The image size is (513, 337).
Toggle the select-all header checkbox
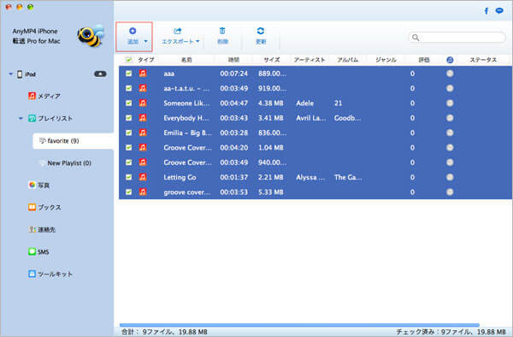pos(128,60)
